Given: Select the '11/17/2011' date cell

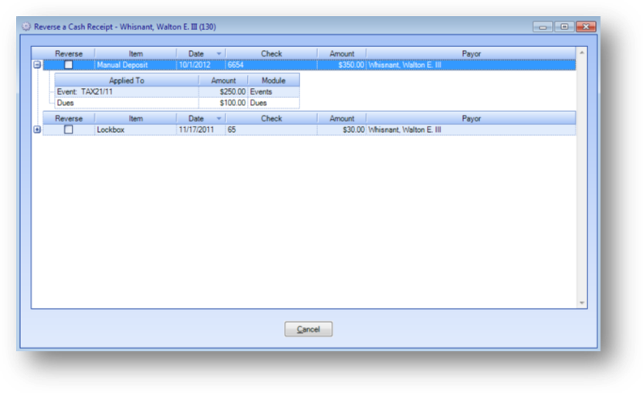Looking at the screenshot, I should coord(201,130).
